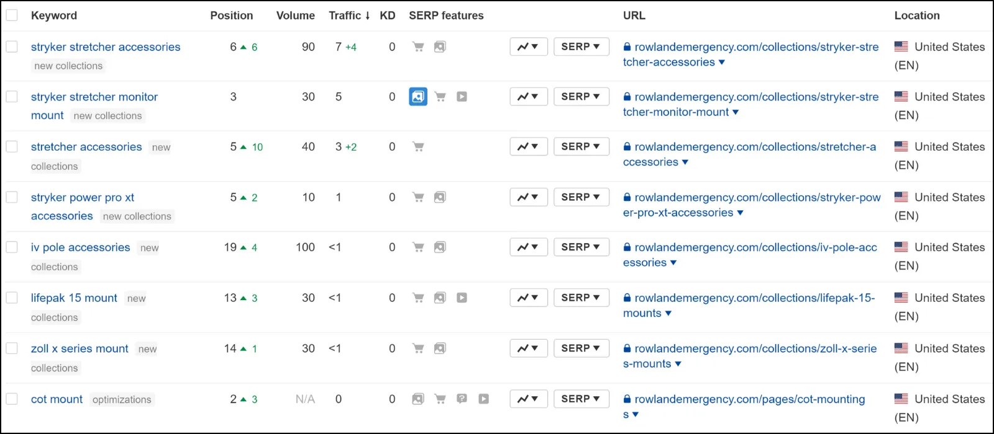This screenshot has height=434, width=994.
Task: Check the stryker stretcher monitor mount checkbox
Action: (12, 97)
